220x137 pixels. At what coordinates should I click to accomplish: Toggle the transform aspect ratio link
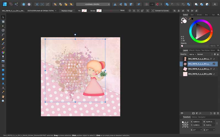tap(217, 123)
